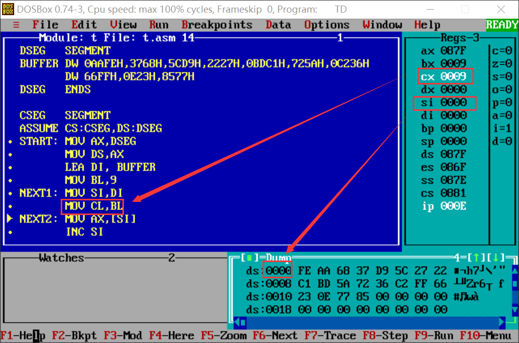Select the dx 0000 register
The width and height of the screenshot is (519, 343).
444,90
